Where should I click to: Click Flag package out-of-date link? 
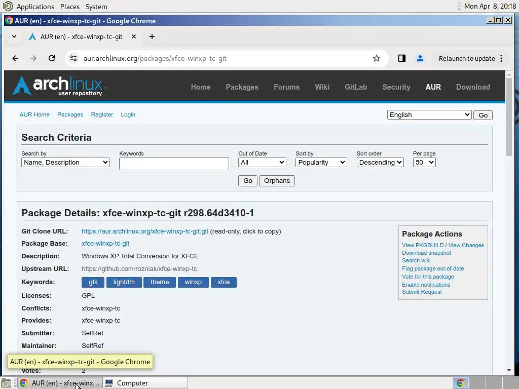[433, 269]
